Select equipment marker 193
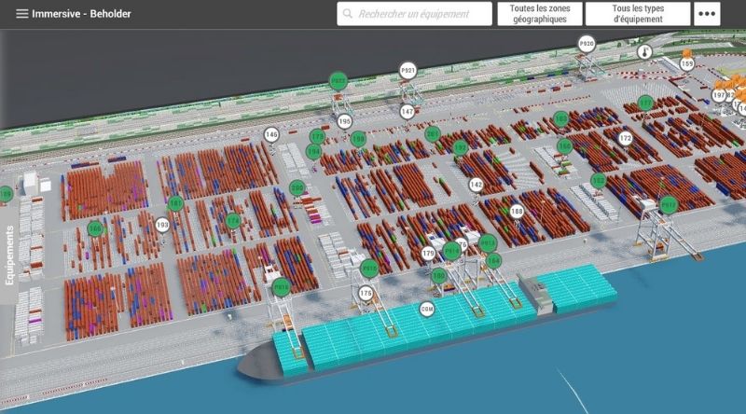The height and width of the screenshot is (414, 746). coord(162,225)
